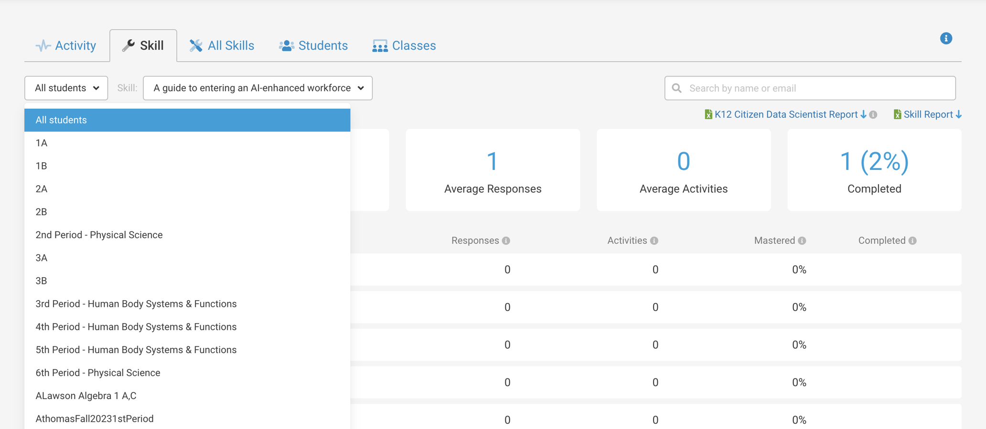The image size is (986, 429).
Task: Open the All students class filter dropdown
Action: [x=66, y=88]
